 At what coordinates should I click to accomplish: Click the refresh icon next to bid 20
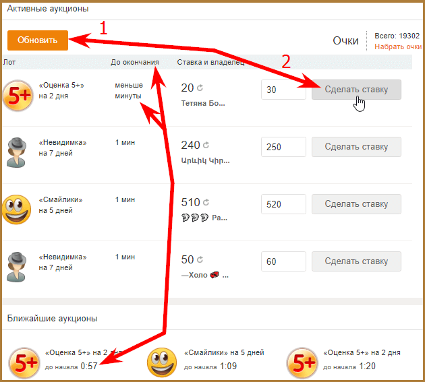200,88
